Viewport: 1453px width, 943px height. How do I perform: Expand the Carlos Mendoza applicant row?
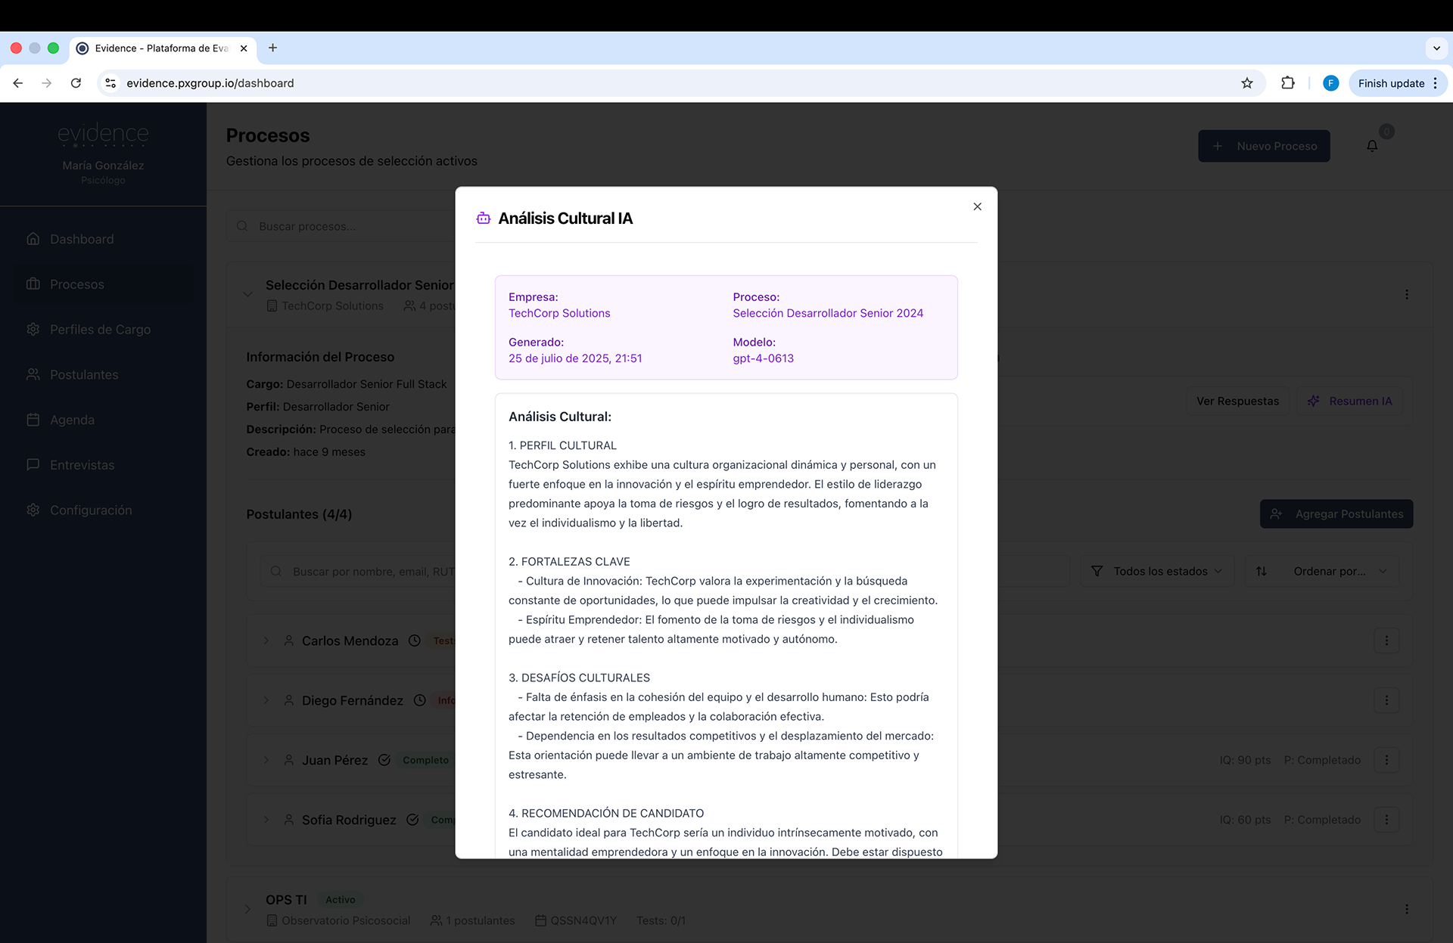pos(266,641)
